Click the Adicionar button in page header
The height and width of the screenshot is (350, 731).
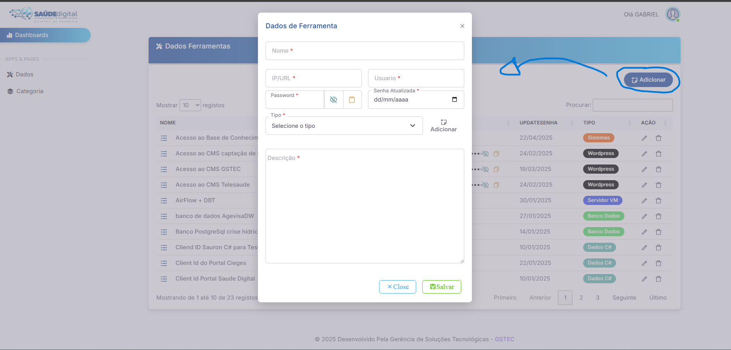(648, 80)
